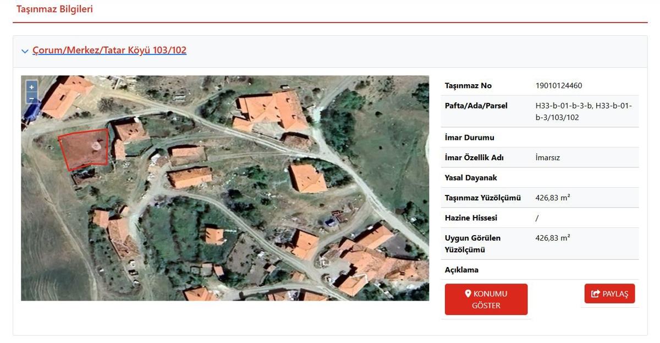The height and width of the screenshot is (343, 660).
Task: Collapse the Çorum/Merkez/Tatar Köyü section chevron
Action: click(x=25, y=51)
